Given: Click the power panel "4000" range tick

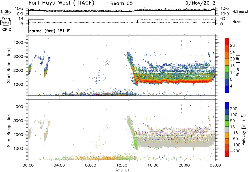Looking at the screenshot, I should [x=18, y=43].
